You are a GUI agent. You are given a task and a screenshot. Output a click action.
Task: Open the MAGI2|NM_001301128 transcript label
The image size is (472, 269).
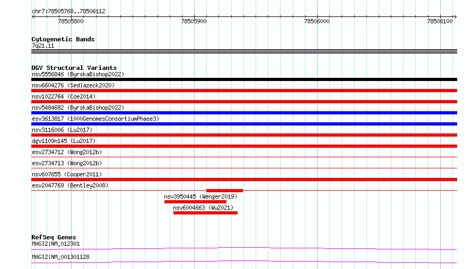click(60, 257)
